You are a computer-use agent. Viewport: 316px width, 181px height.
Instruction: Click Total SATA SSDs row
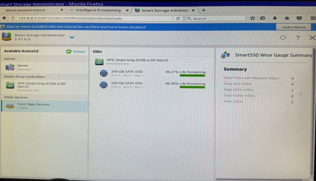click(258, 90)
